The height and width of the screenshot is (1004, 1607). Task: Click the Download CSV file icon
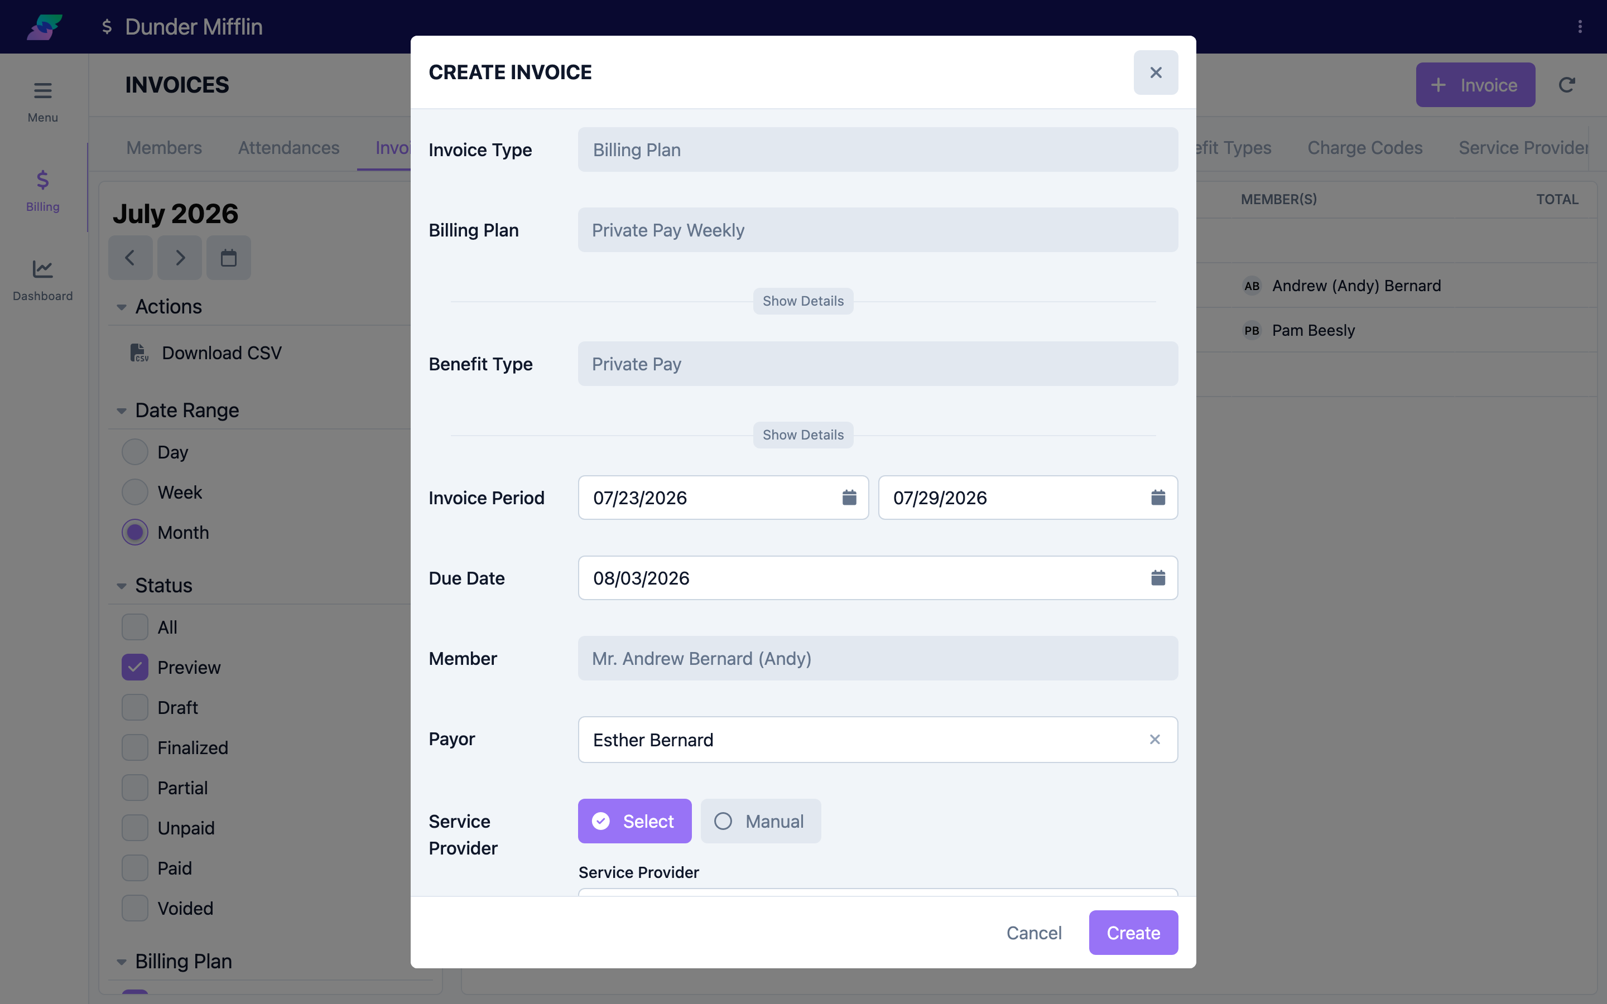(139, 353)
